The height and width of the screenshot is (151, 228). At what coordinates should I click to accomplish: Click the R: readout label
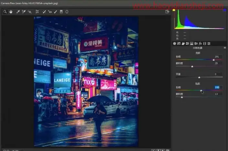click(x=178, y=33)
